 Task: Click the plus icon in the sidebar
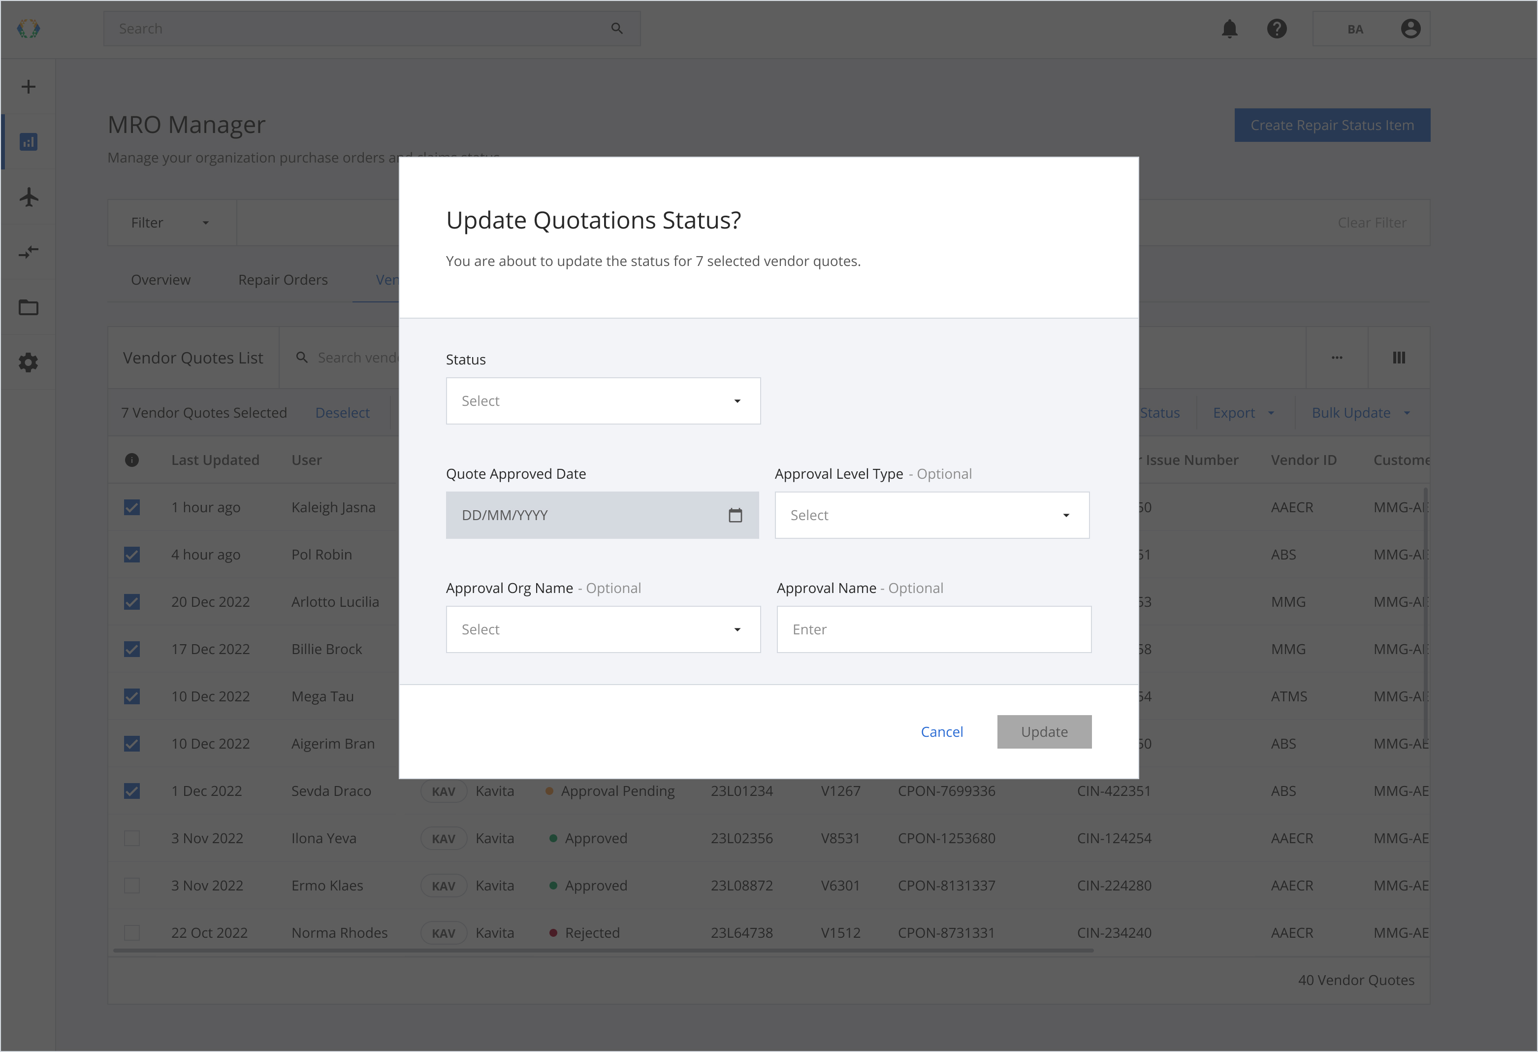29,87
